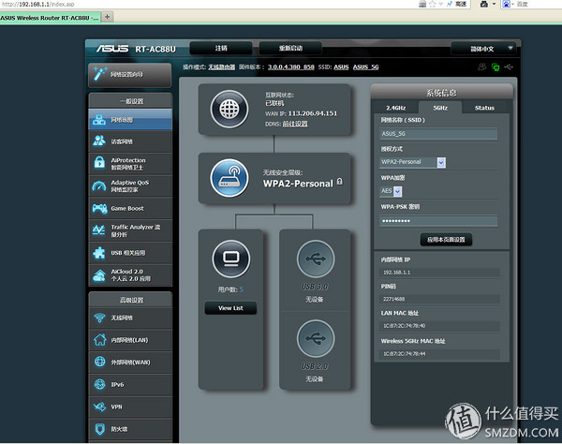This screenshot has width=562, height=444.
Task: Switch to the Status tab
Action: coord(484,108)
